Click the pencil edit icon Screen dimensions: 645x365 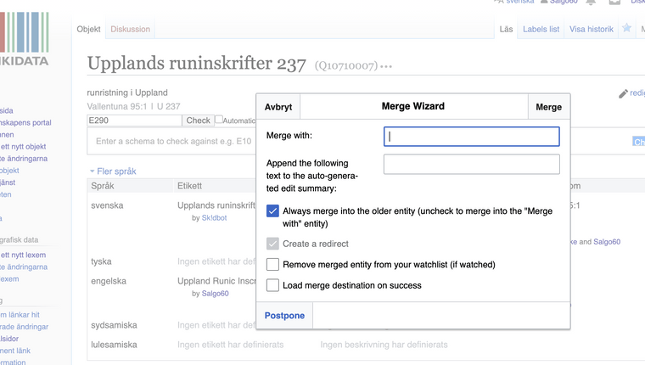pos(623,93)
